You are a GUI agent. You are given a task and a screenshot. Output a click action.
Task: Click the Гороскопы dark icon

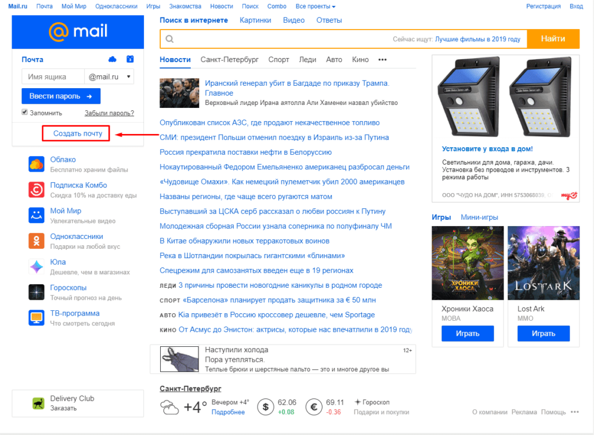[x=37, y=292]
